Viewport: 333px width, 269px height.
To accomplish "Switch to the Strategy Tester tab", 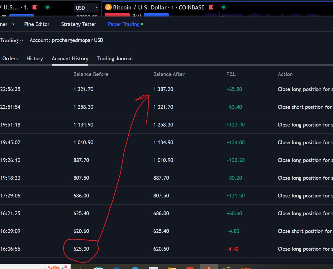I will point(79,24).
